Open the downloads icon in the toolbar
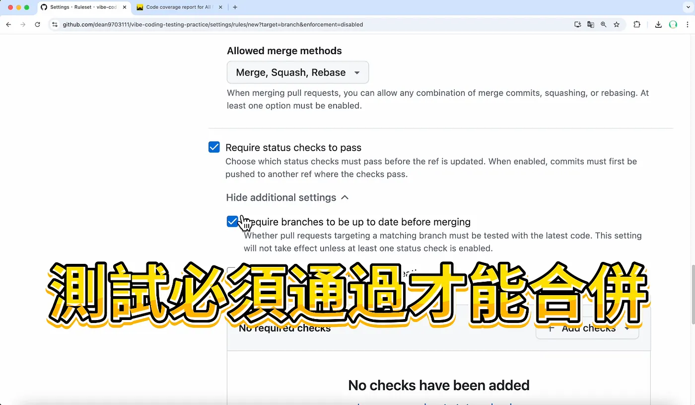The width and height of the screenshot is (695, 405). click(x=658, y=24)
